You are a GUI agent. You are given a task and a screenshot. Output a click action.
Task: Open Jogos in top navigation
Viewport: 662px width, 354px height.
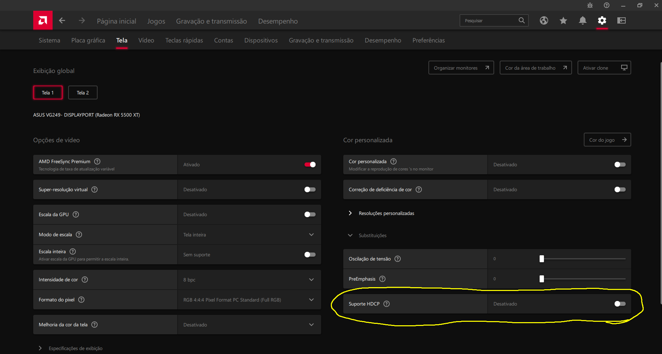coord(156,21)
